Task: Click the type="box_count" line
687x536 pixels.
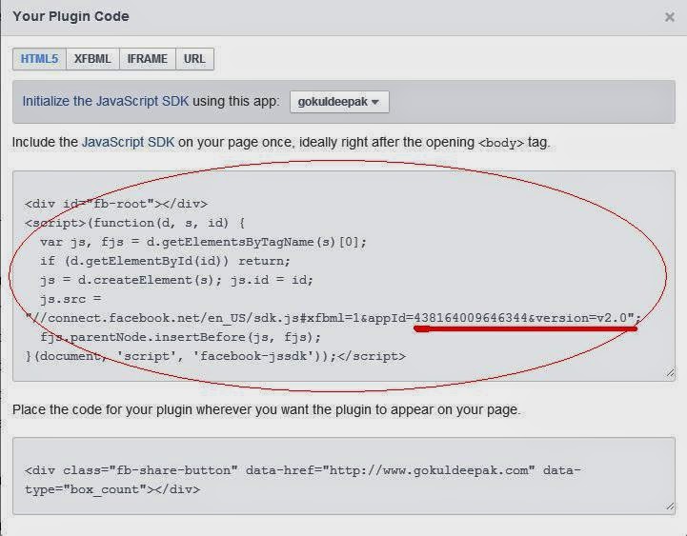Action: [x=112, y=489]
